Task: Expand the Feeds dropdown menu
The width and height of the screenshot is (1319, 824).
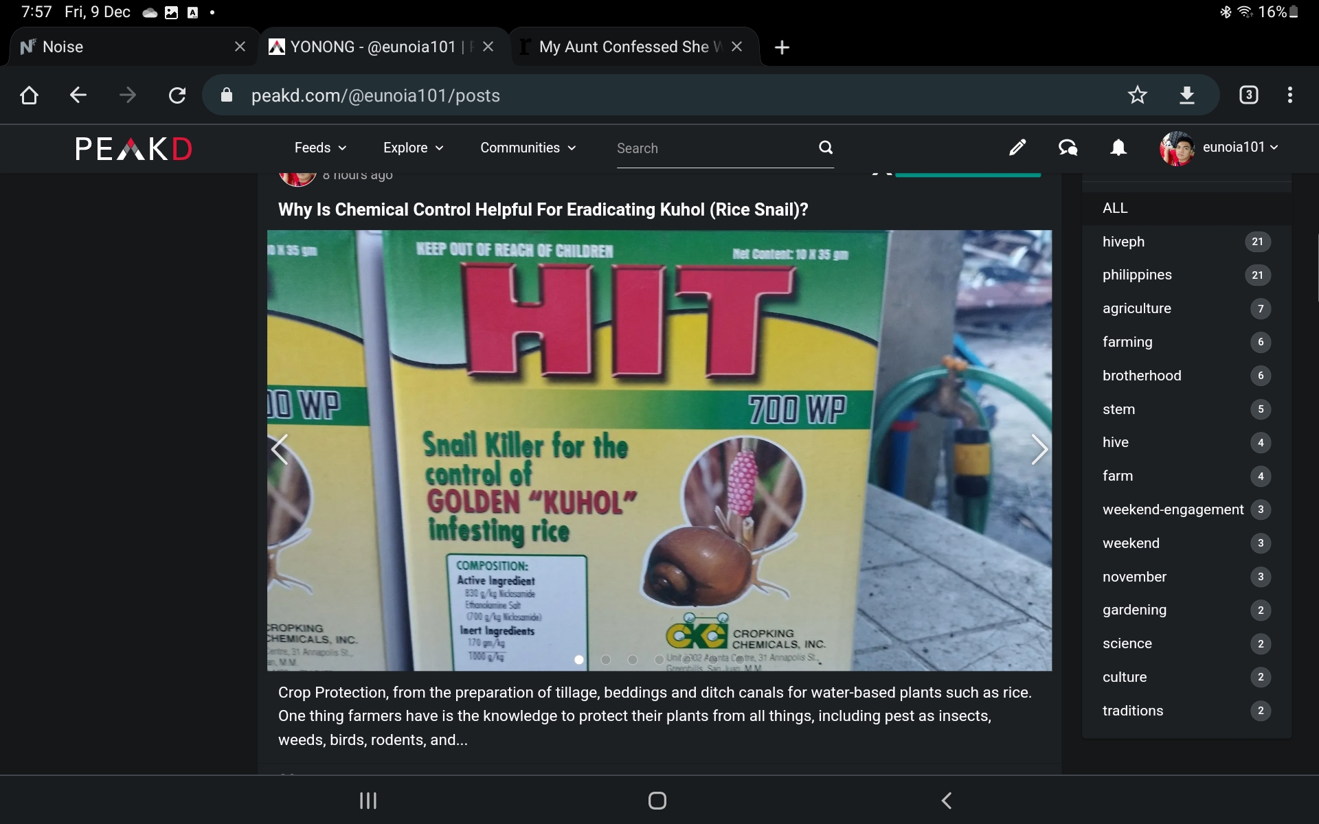Action: click(320, 148)
